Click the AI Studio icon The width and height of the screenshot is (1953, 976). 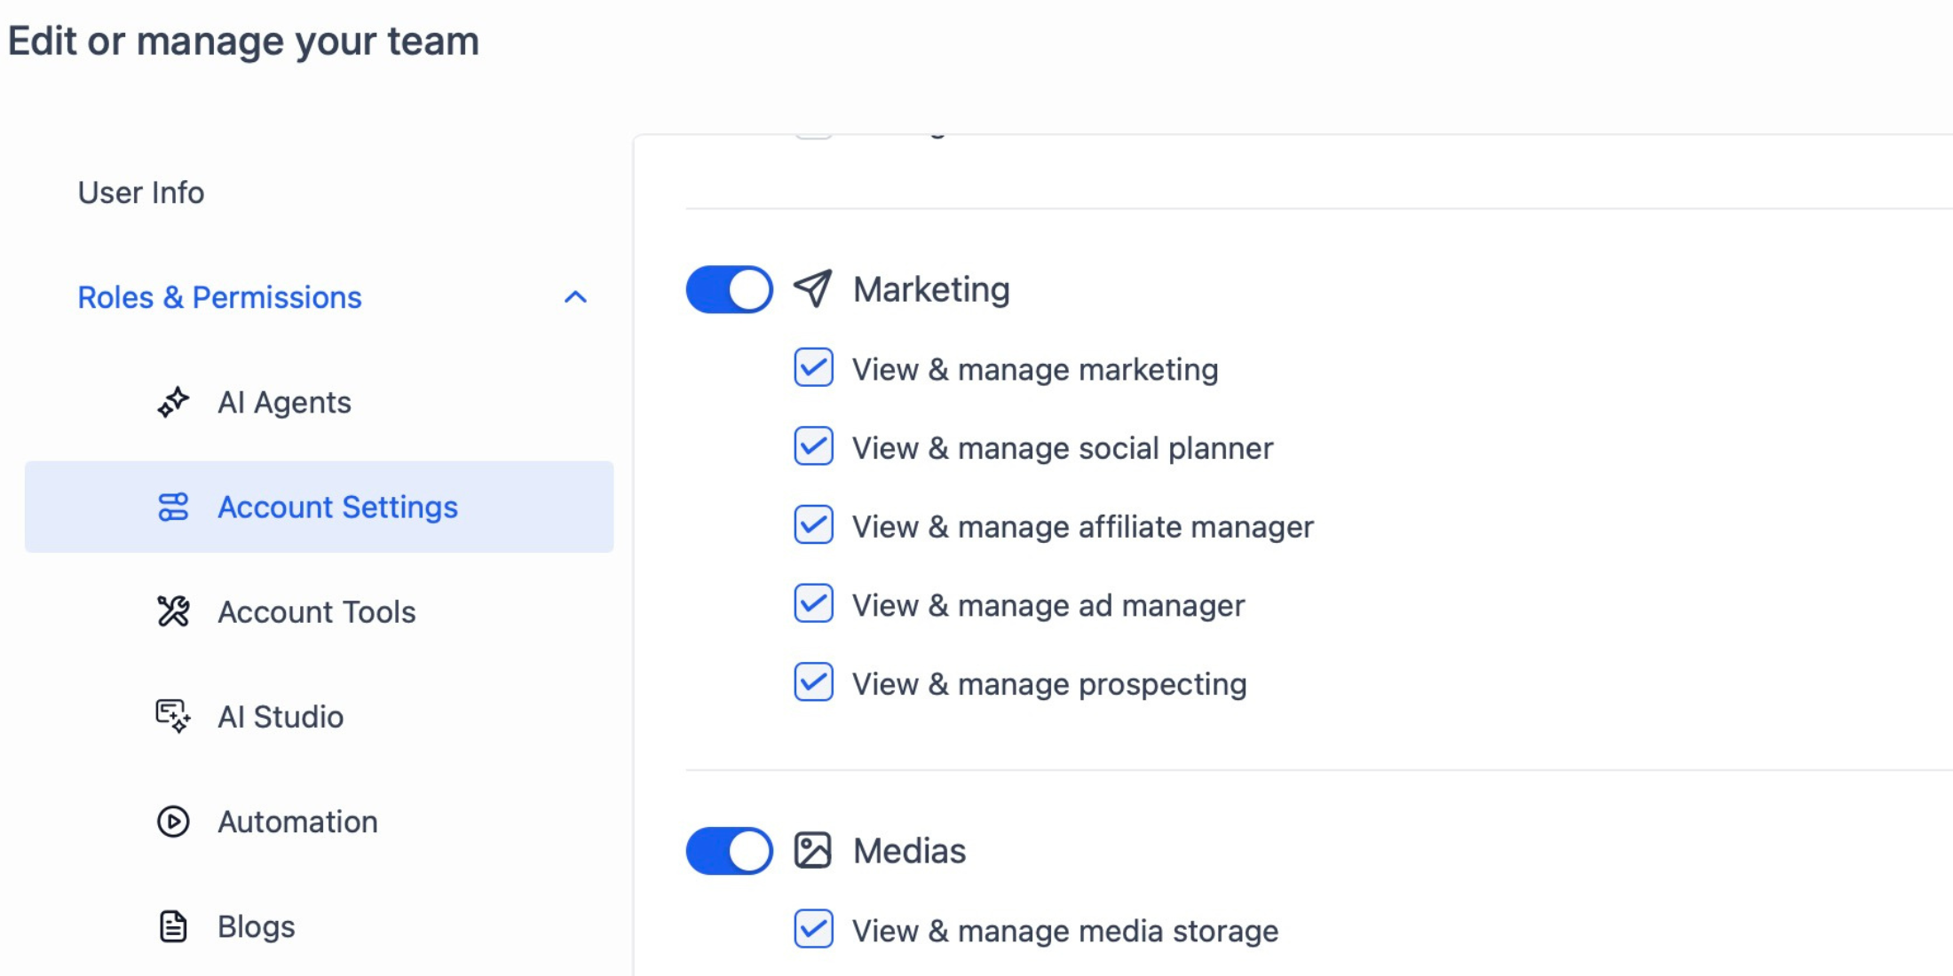point(173,716)
